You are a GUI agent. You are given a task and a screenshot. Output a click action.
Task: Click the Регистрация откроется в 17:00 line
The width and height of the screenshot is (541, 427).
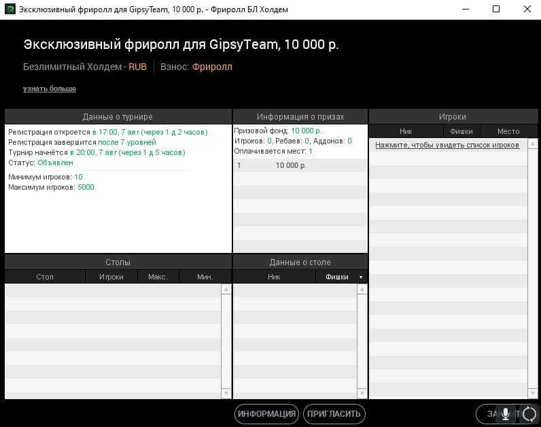pos(108,132)
